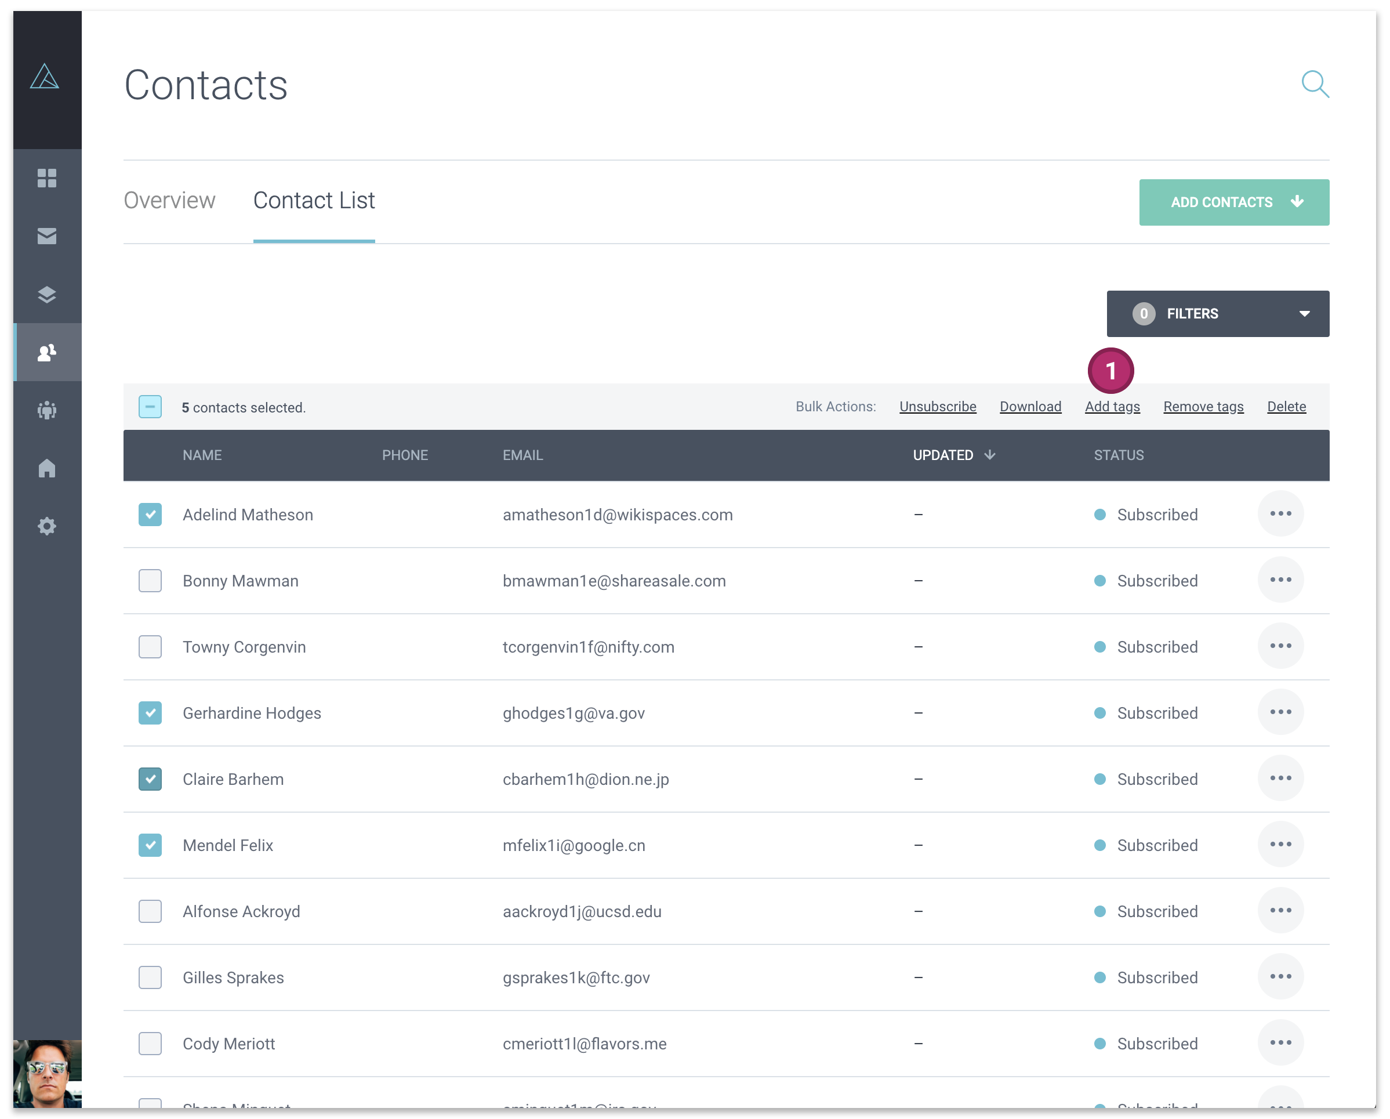Open settings via the gear icon
The height and width of the screenshot is (1119, 1390).
coord(47,526)
